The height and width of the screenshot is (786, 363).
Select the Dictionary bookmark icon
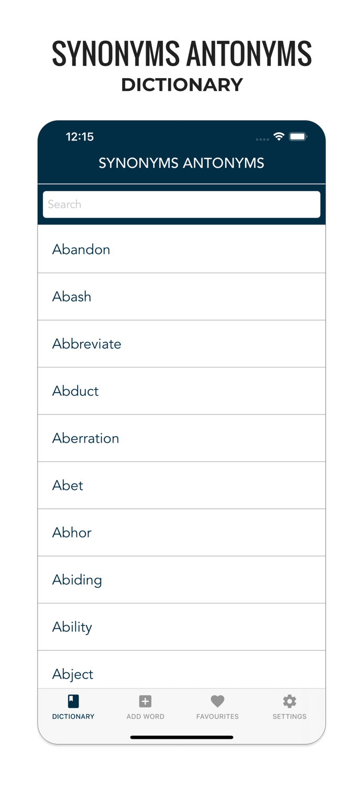[x=73, y=702]
